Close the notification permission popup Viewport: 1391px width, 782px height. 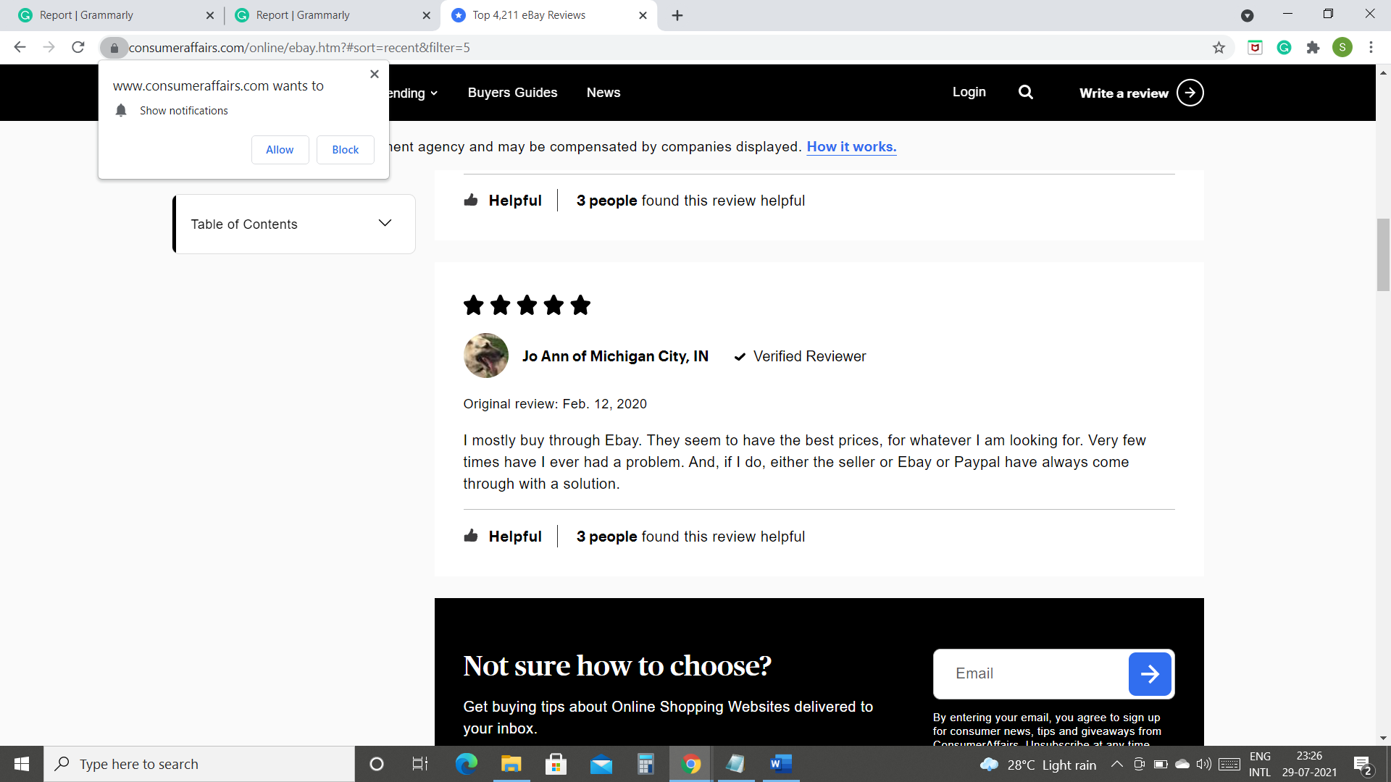click(375, 74)
